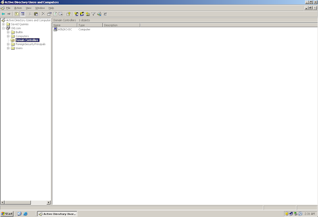Go forward with the Forward arrow
The image size is (318, 217).
click(9, 14)
